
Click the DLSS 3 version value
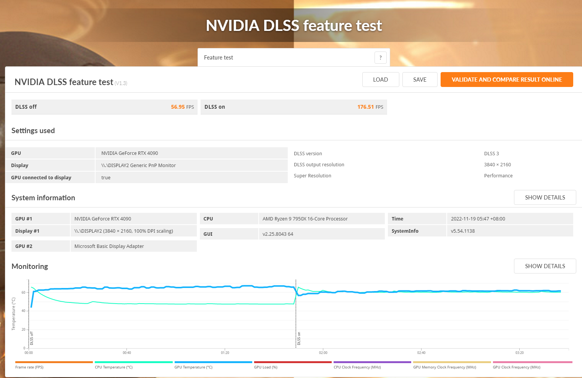click(491, 154)
